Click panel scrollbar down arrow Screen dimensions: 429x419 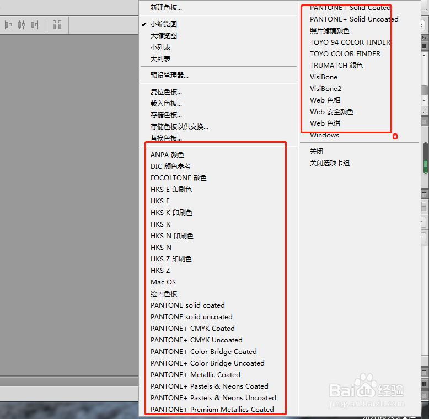[425, 100]
